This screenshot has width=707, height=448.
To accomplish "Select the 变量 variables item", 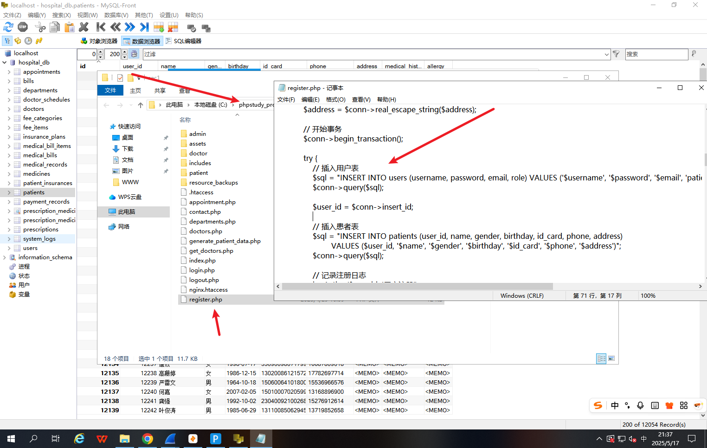I will (24, 294).
